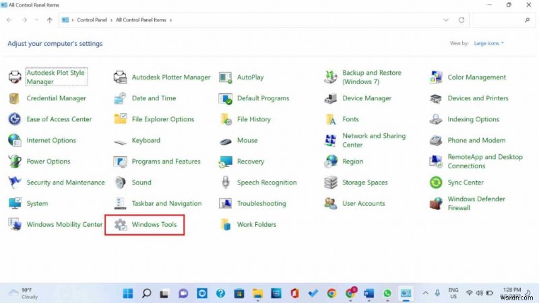The image size is (539, 303).
Task: Click the Work Folders link
Action: (x=257, y=224)
